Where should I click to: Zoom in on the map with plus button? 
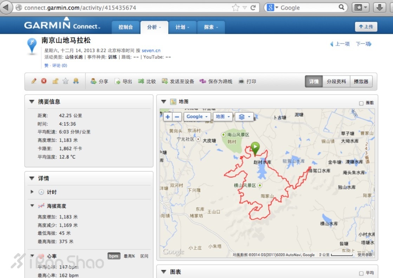(x=168, y=117)
